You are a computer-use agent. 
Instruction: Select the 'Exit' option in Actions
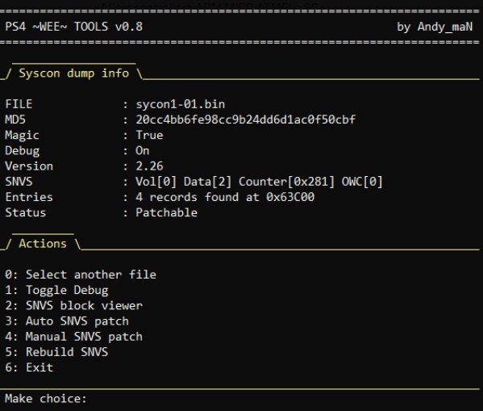(29, 367)
